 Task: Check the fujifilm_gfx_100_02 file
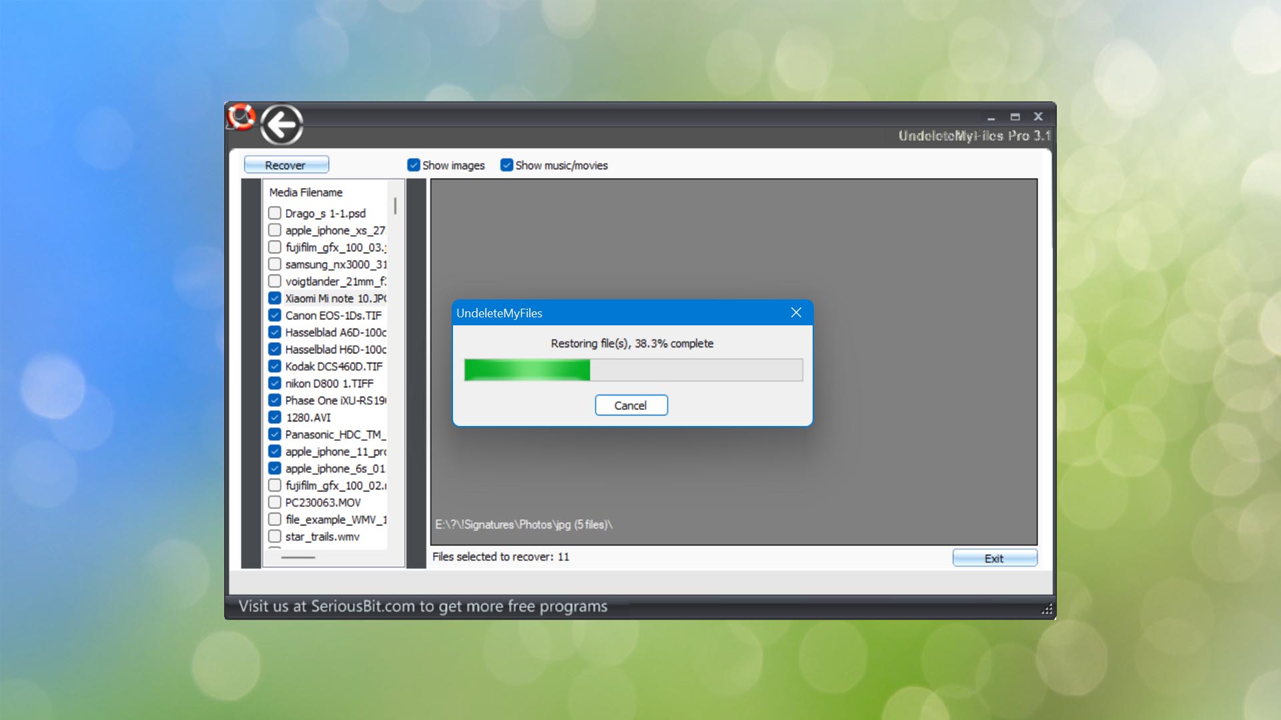click(x=274, y=485)
